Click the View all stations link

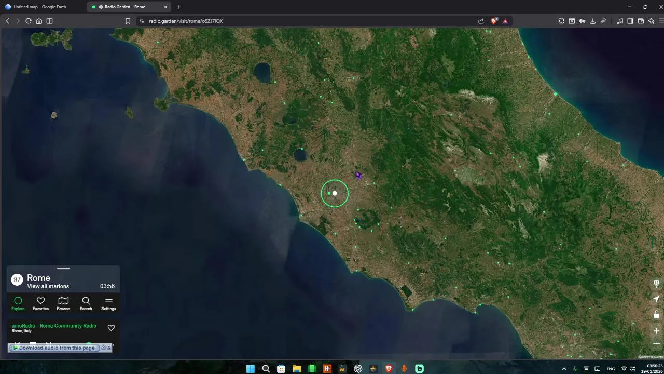[x=48, y=286]
